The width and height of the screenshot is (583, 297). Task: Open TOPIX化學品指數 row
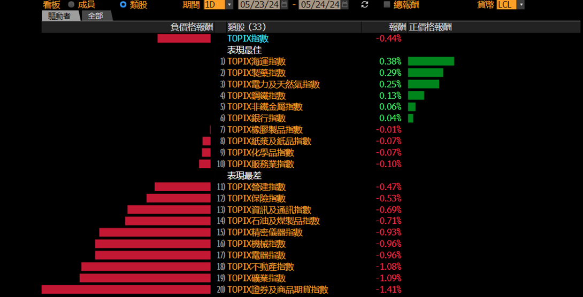tap(260, 153)
